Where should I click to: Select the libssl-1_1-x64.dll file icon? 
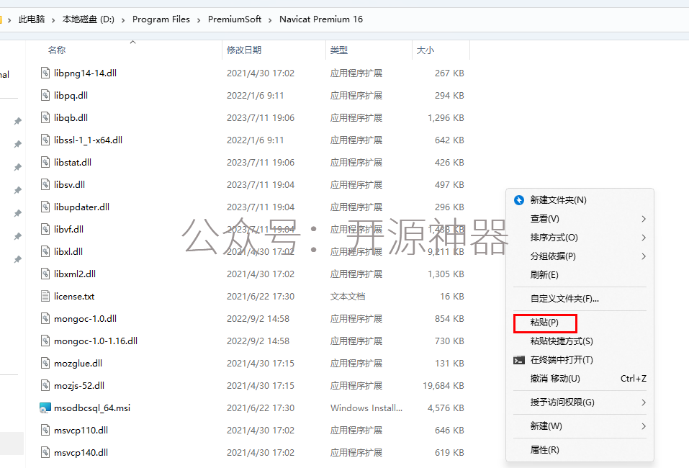point(45,140)
